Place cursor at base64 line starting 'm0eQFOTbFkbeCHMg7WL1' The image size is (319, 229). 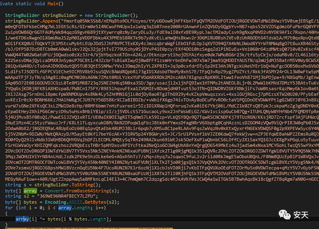[162, 27]
